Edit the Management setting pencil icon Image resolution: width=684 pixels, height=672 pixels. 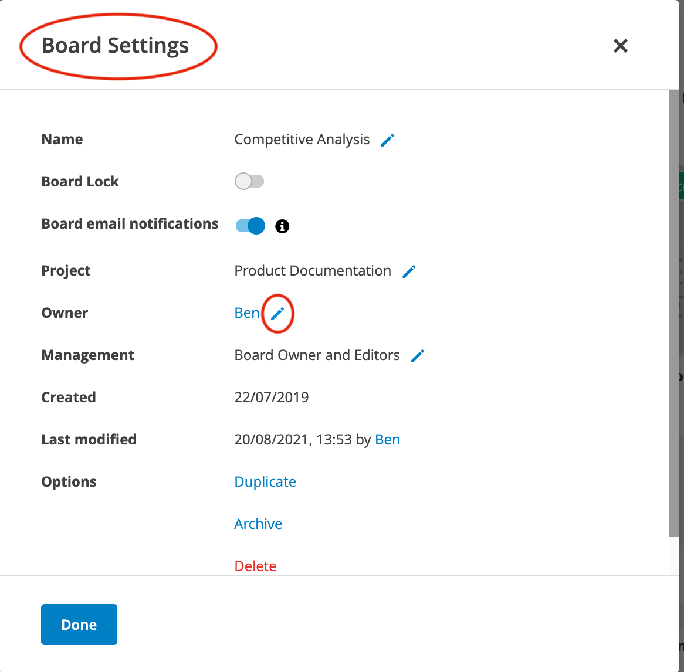tap(418, 356)
